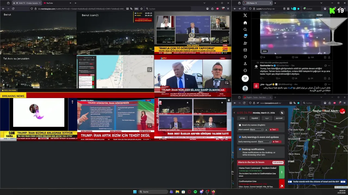Open Home from the X sidebar
Screen dimensions: 348x195
(x=245, y=23)
